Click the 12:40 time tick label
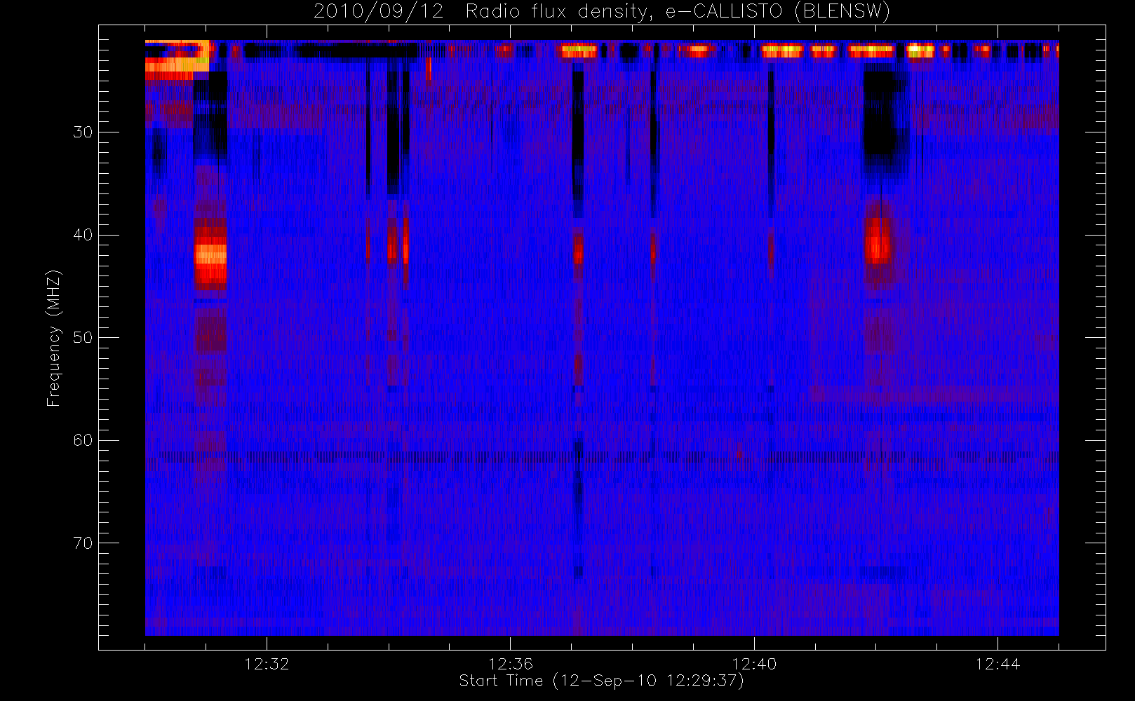 click(754, 664)
